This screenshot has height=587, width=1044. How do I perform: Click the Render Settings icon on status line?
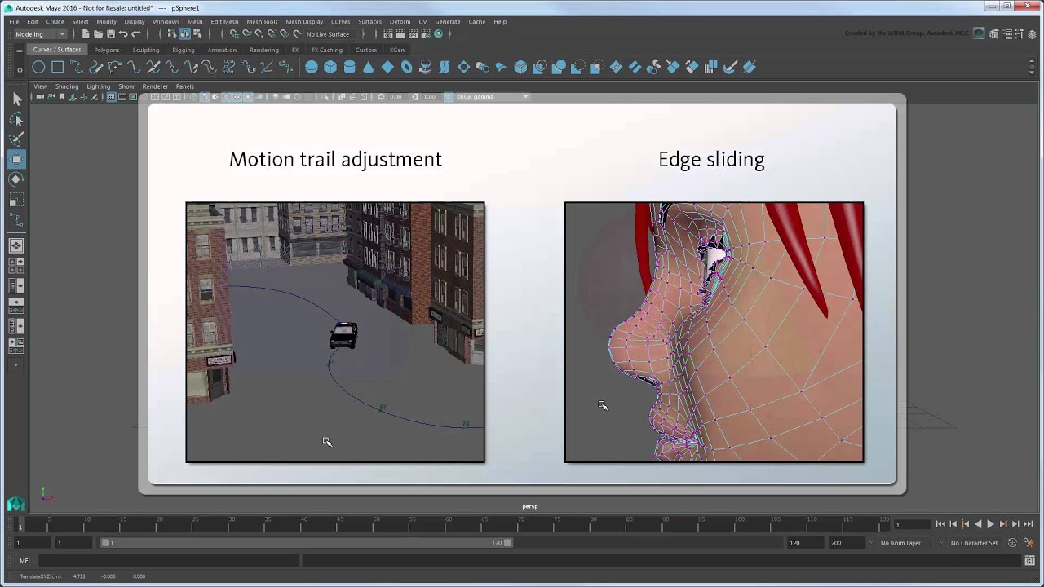[427, 34]
